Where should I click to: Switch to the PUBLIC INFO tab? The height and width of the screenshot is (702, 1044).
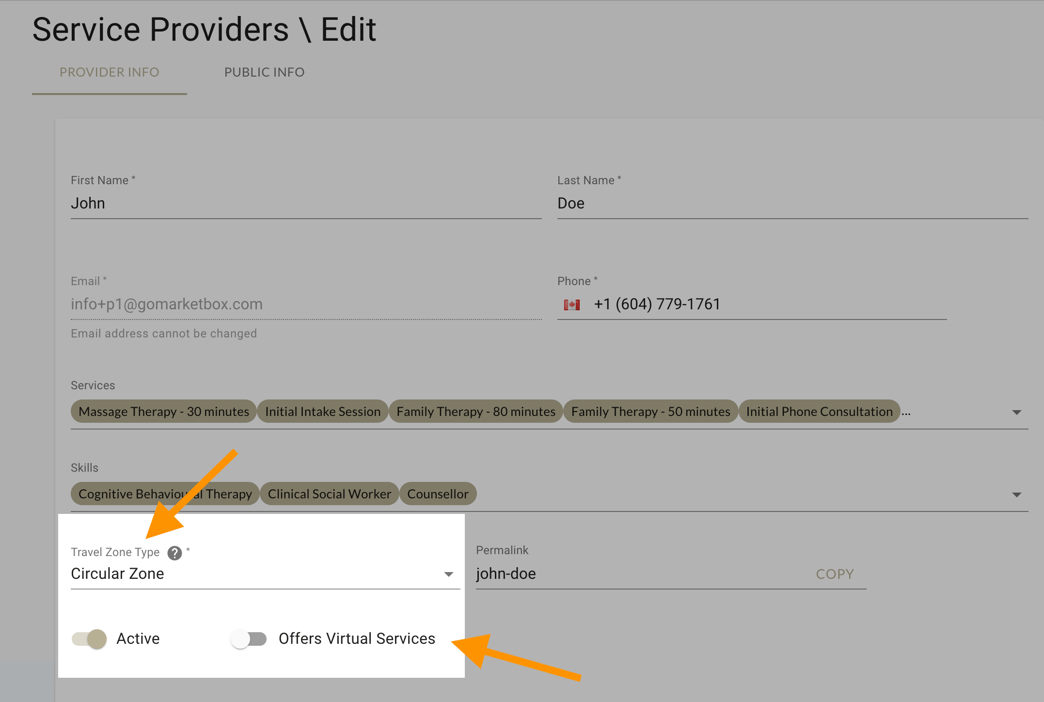tap(264, 72)
